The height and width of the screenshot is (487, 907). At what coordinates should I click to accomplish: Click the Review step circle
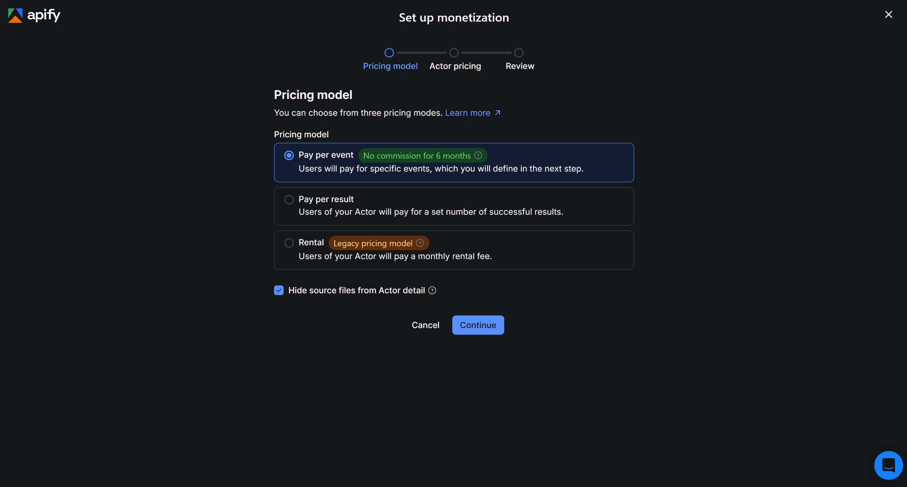pos(519,52)
